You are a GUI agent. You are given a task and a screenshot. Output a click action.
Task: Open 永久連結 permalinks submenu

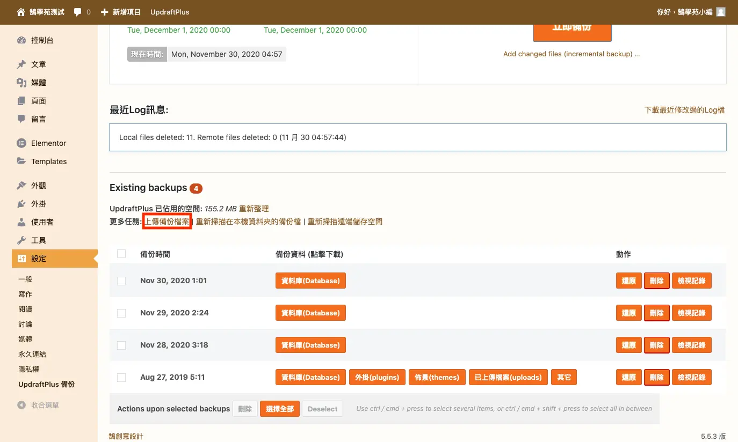point(32,354)
